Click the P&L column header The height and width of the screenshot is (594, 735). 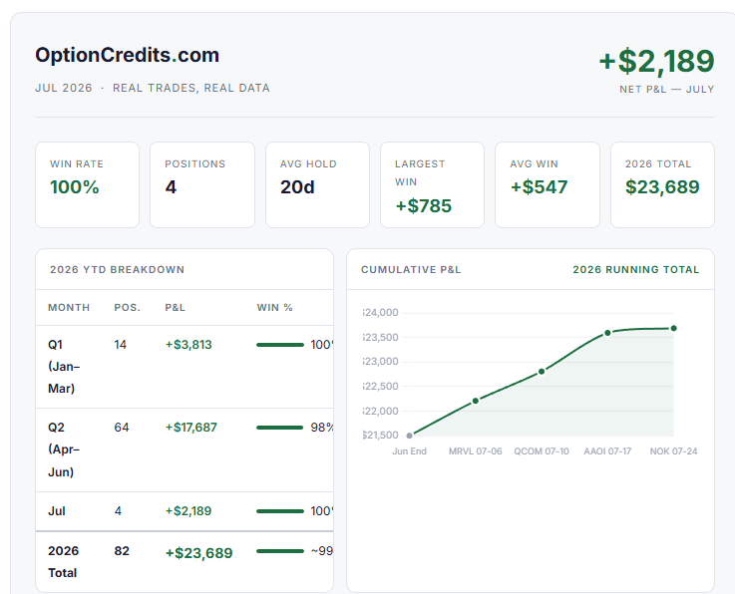tap(175, 308)
